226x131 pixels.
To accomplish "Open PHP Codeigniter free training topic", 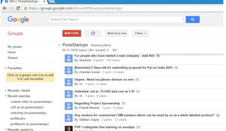I will [x=105, y=127].
